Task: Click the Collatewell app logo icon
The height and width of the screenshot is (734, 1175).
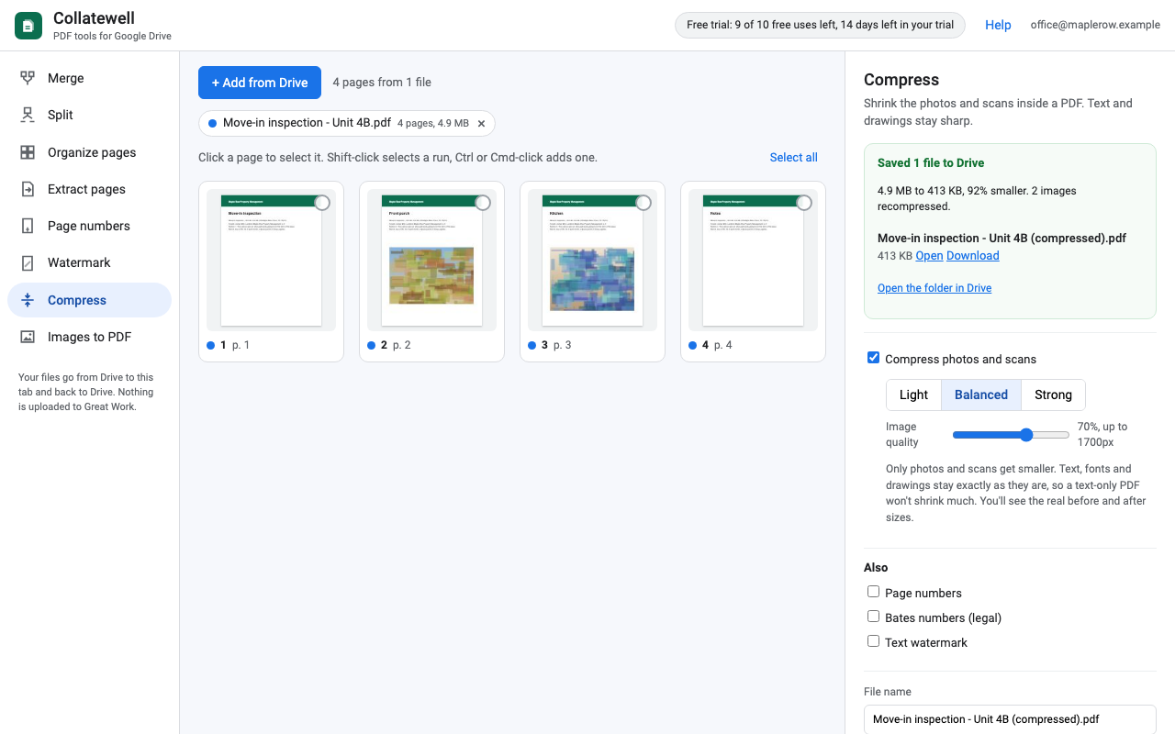Action: point(28,26)
